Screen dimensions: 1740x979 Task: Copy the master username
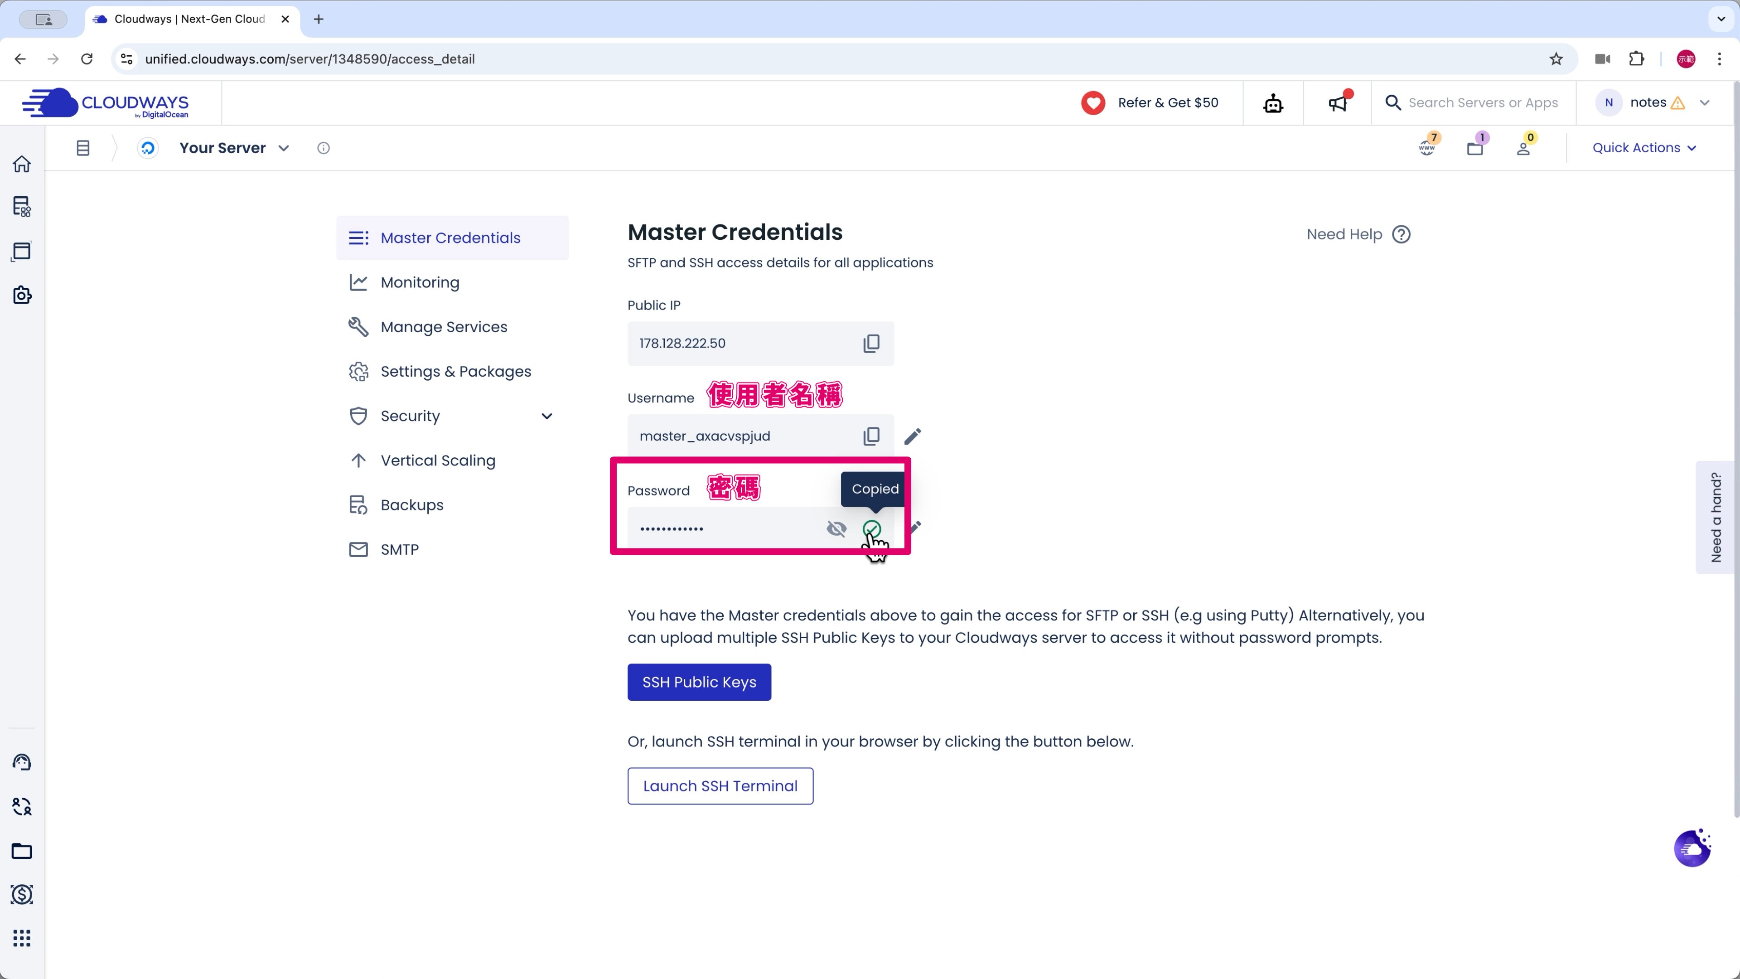coord(870,436)
